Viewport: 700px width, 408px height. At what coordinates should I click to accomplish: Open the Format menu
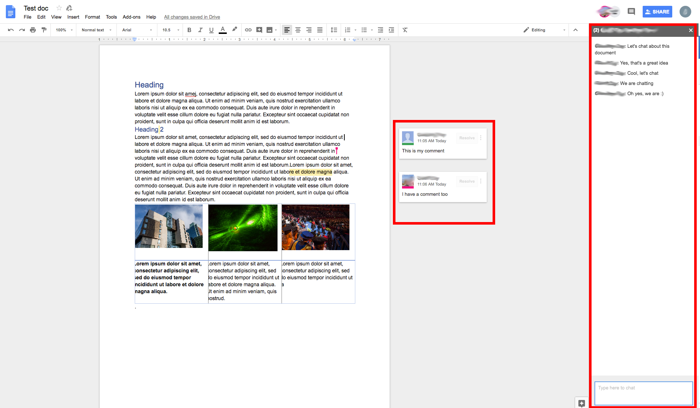[x=92, y=17]
